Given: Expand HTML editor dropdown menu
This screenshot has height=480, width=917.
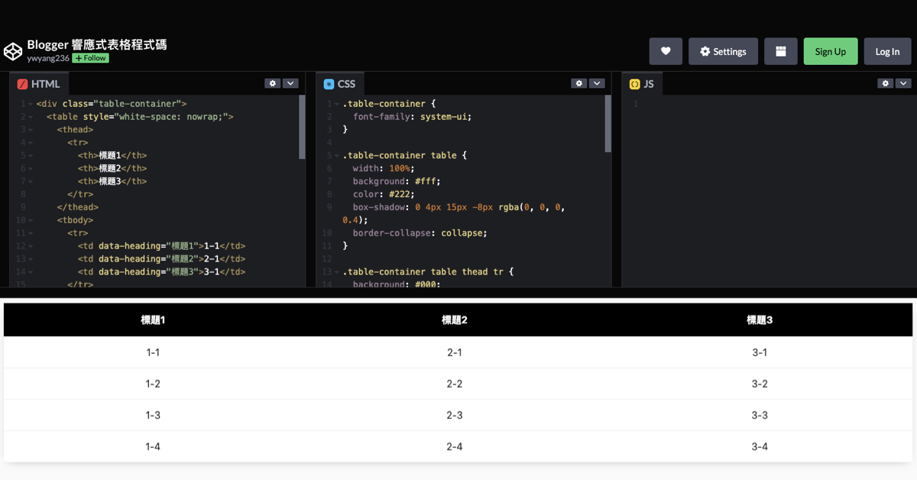Looking at the screenshot, I should (290, 83).
